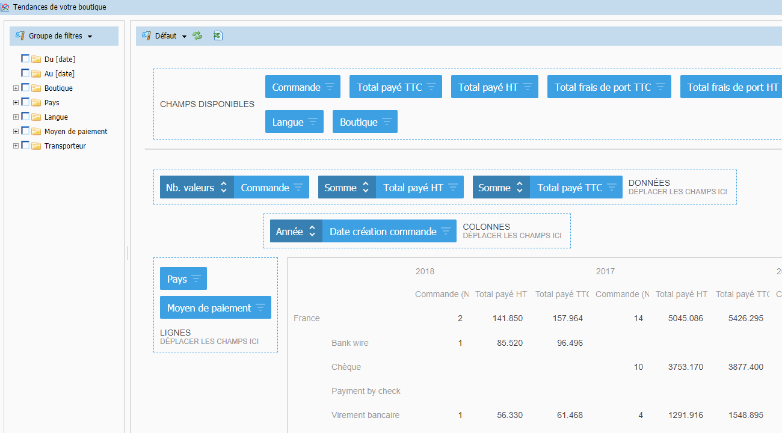782x433 pixels.
Task: Click filter icon on the Langue field
Action: [313, 122]
